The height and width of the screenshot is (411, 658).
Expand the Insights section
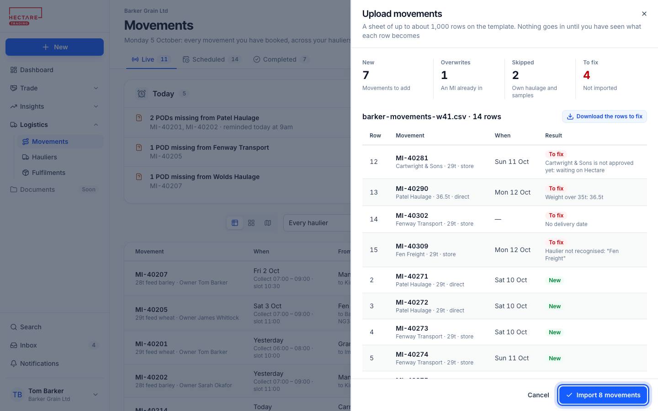54,106
